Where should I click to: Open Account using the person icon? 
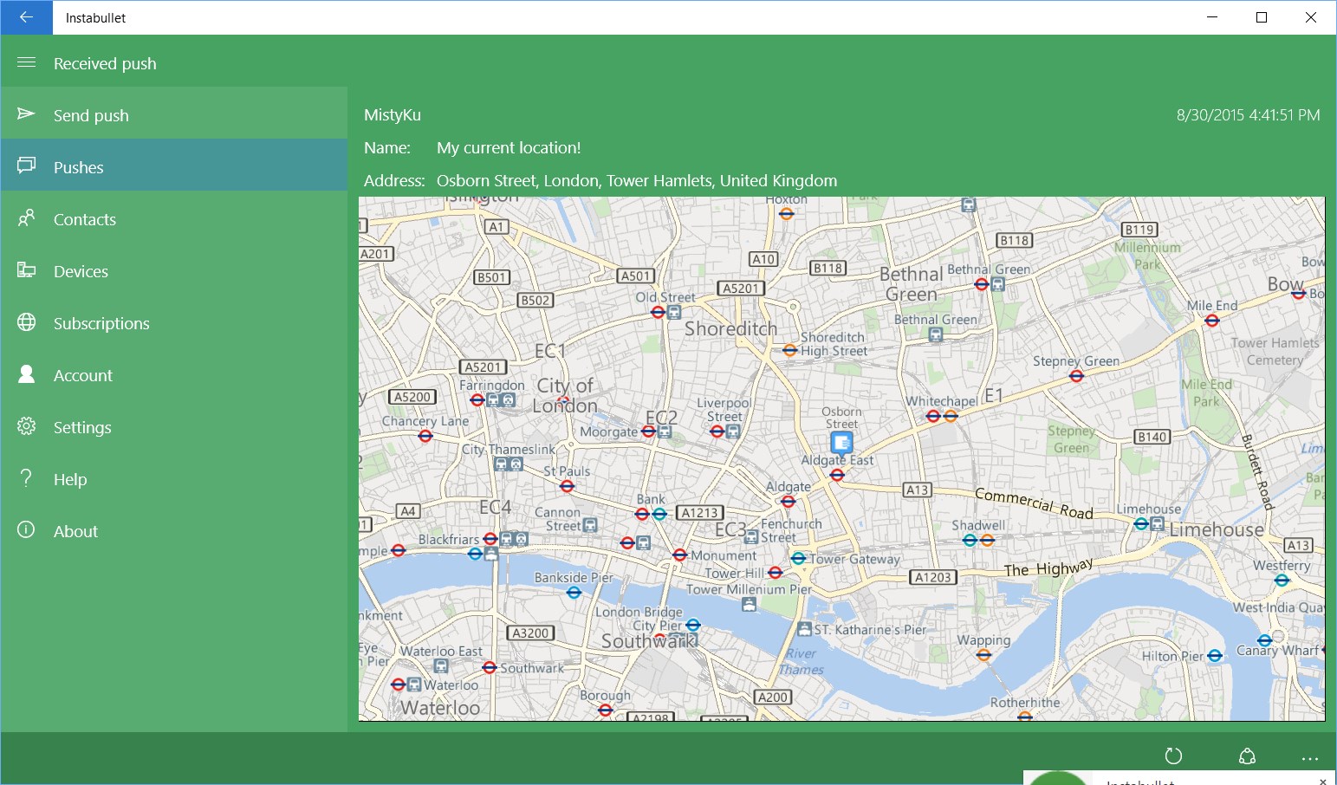[x=26, y=374]
